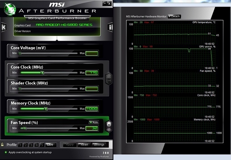Click the Core Clock slider handle
The image size is (231, 160).
(x=43, y=72)
